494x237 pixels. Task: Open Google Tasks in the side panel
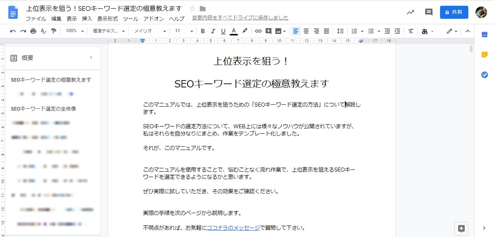coord(484,75)
